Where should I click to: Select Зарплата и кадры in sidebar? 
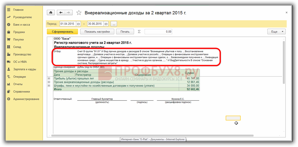[24, 69]
